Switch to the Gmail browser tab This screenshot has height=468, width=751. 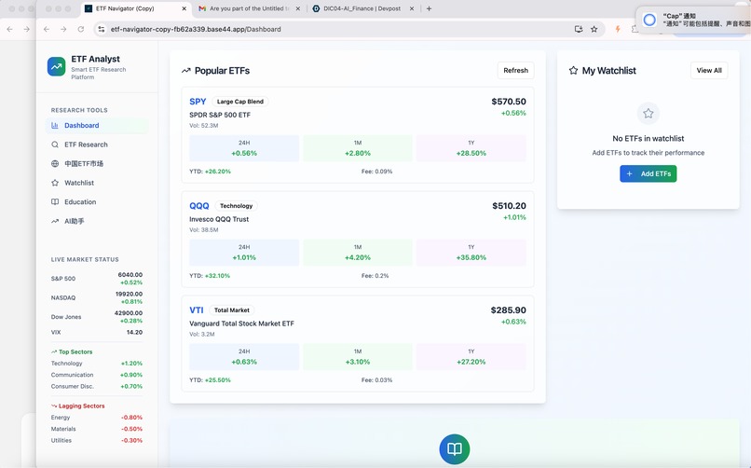pyautogui.click(x=251, y=8)
